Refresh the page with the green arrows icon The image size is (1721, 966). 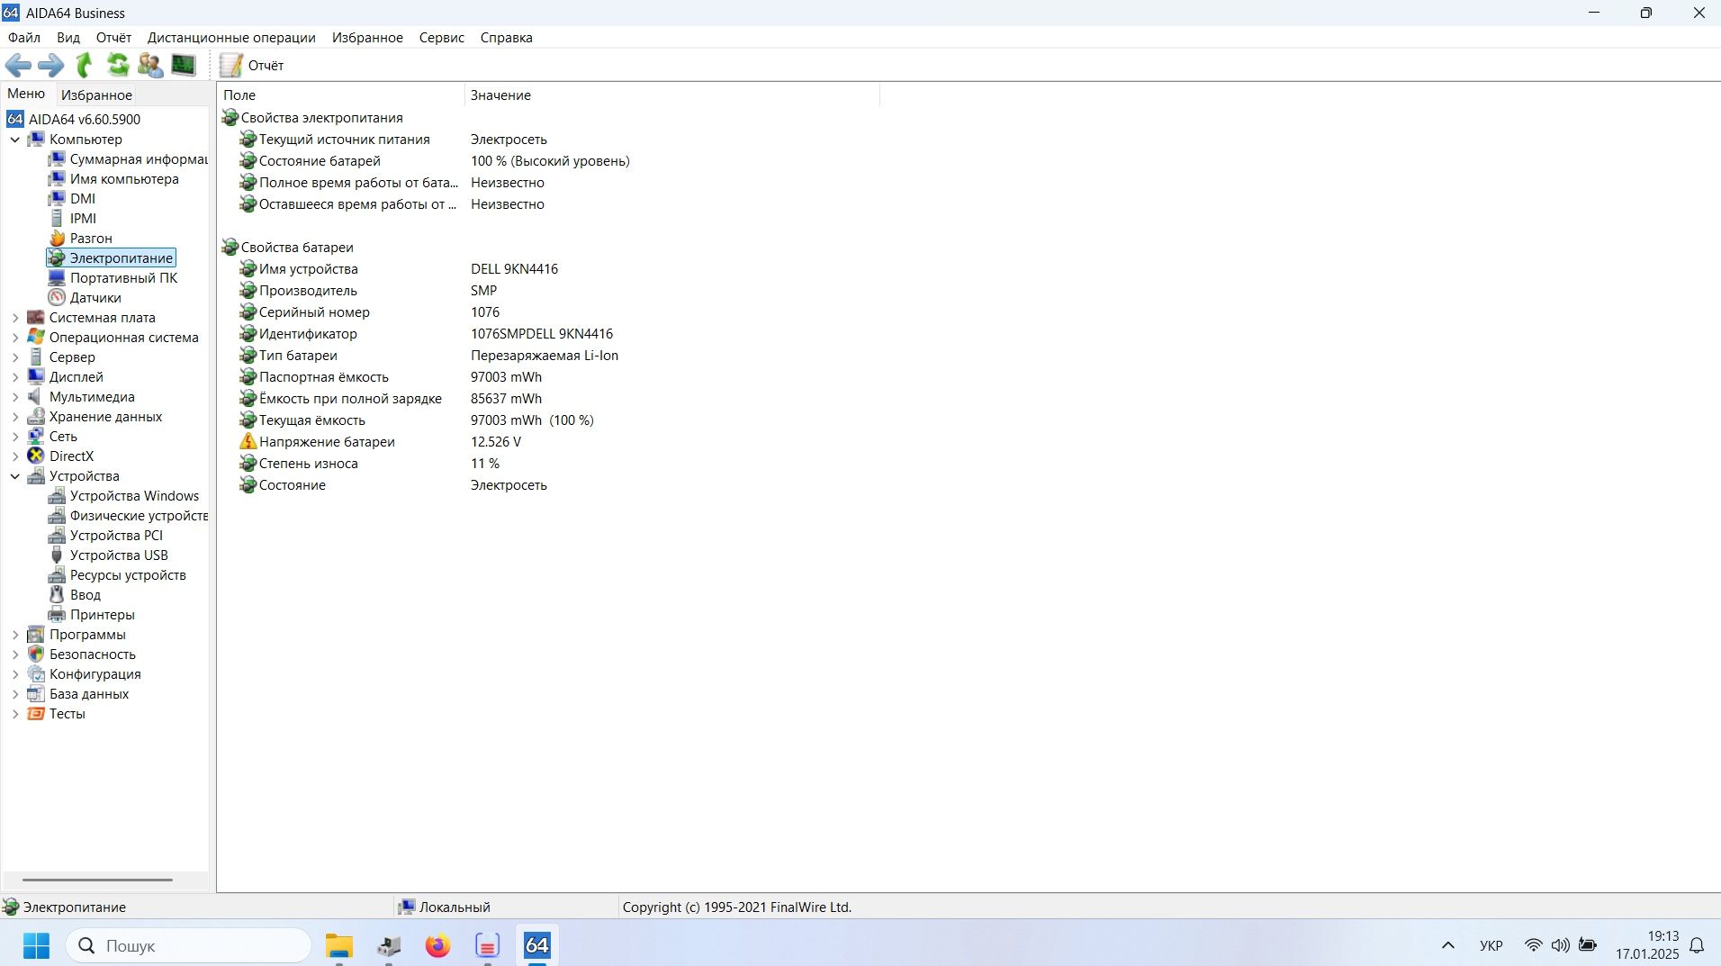coord(118,65)
